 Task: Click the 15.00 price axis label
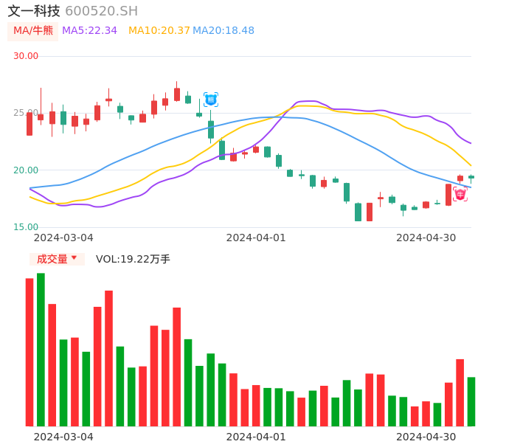coord(26,227)
